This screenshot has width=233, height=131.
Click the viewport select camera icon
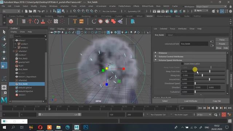point(52,32)
